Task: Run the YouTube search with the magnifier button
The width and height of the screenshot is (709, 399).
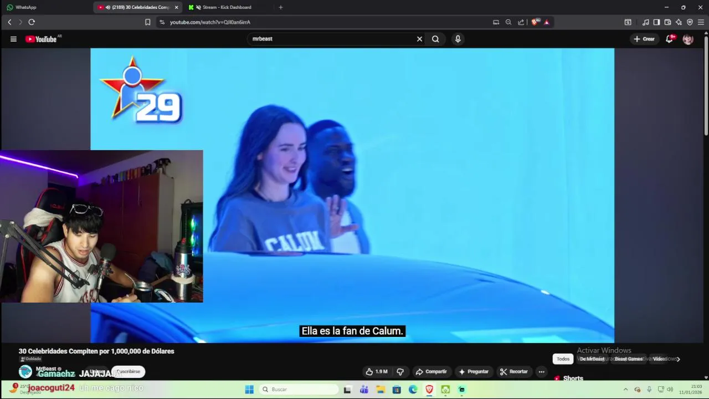Action: 435,39
